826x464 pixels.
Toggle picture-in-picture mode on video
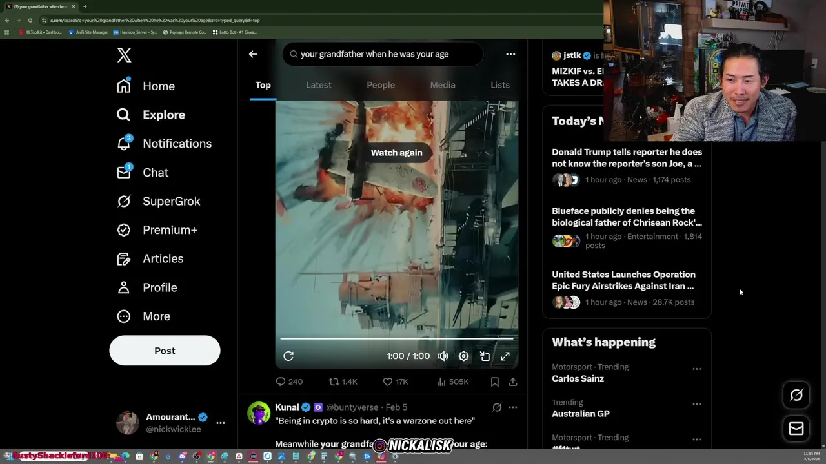click(485, 356)
